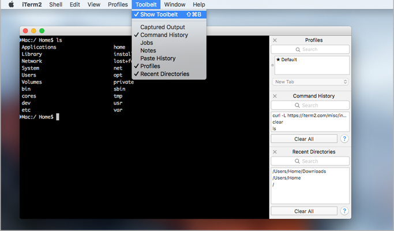394x231 pixels.
Task: Select the root '/' recent directory
Action: 310,184
